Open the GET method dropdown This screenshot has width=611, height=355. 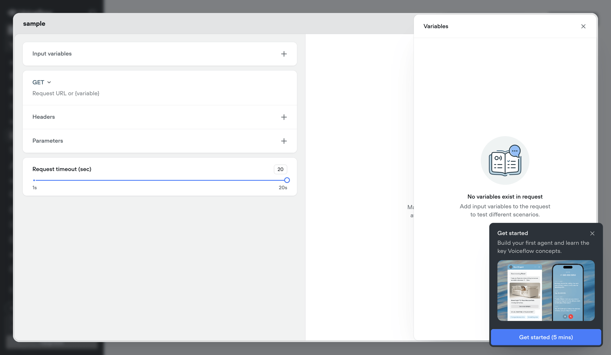click(x=41, y=82)
